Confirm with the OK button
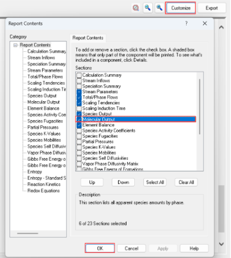Image resolution: width=231 pixels, height=258 pixels. coord(100,248)
